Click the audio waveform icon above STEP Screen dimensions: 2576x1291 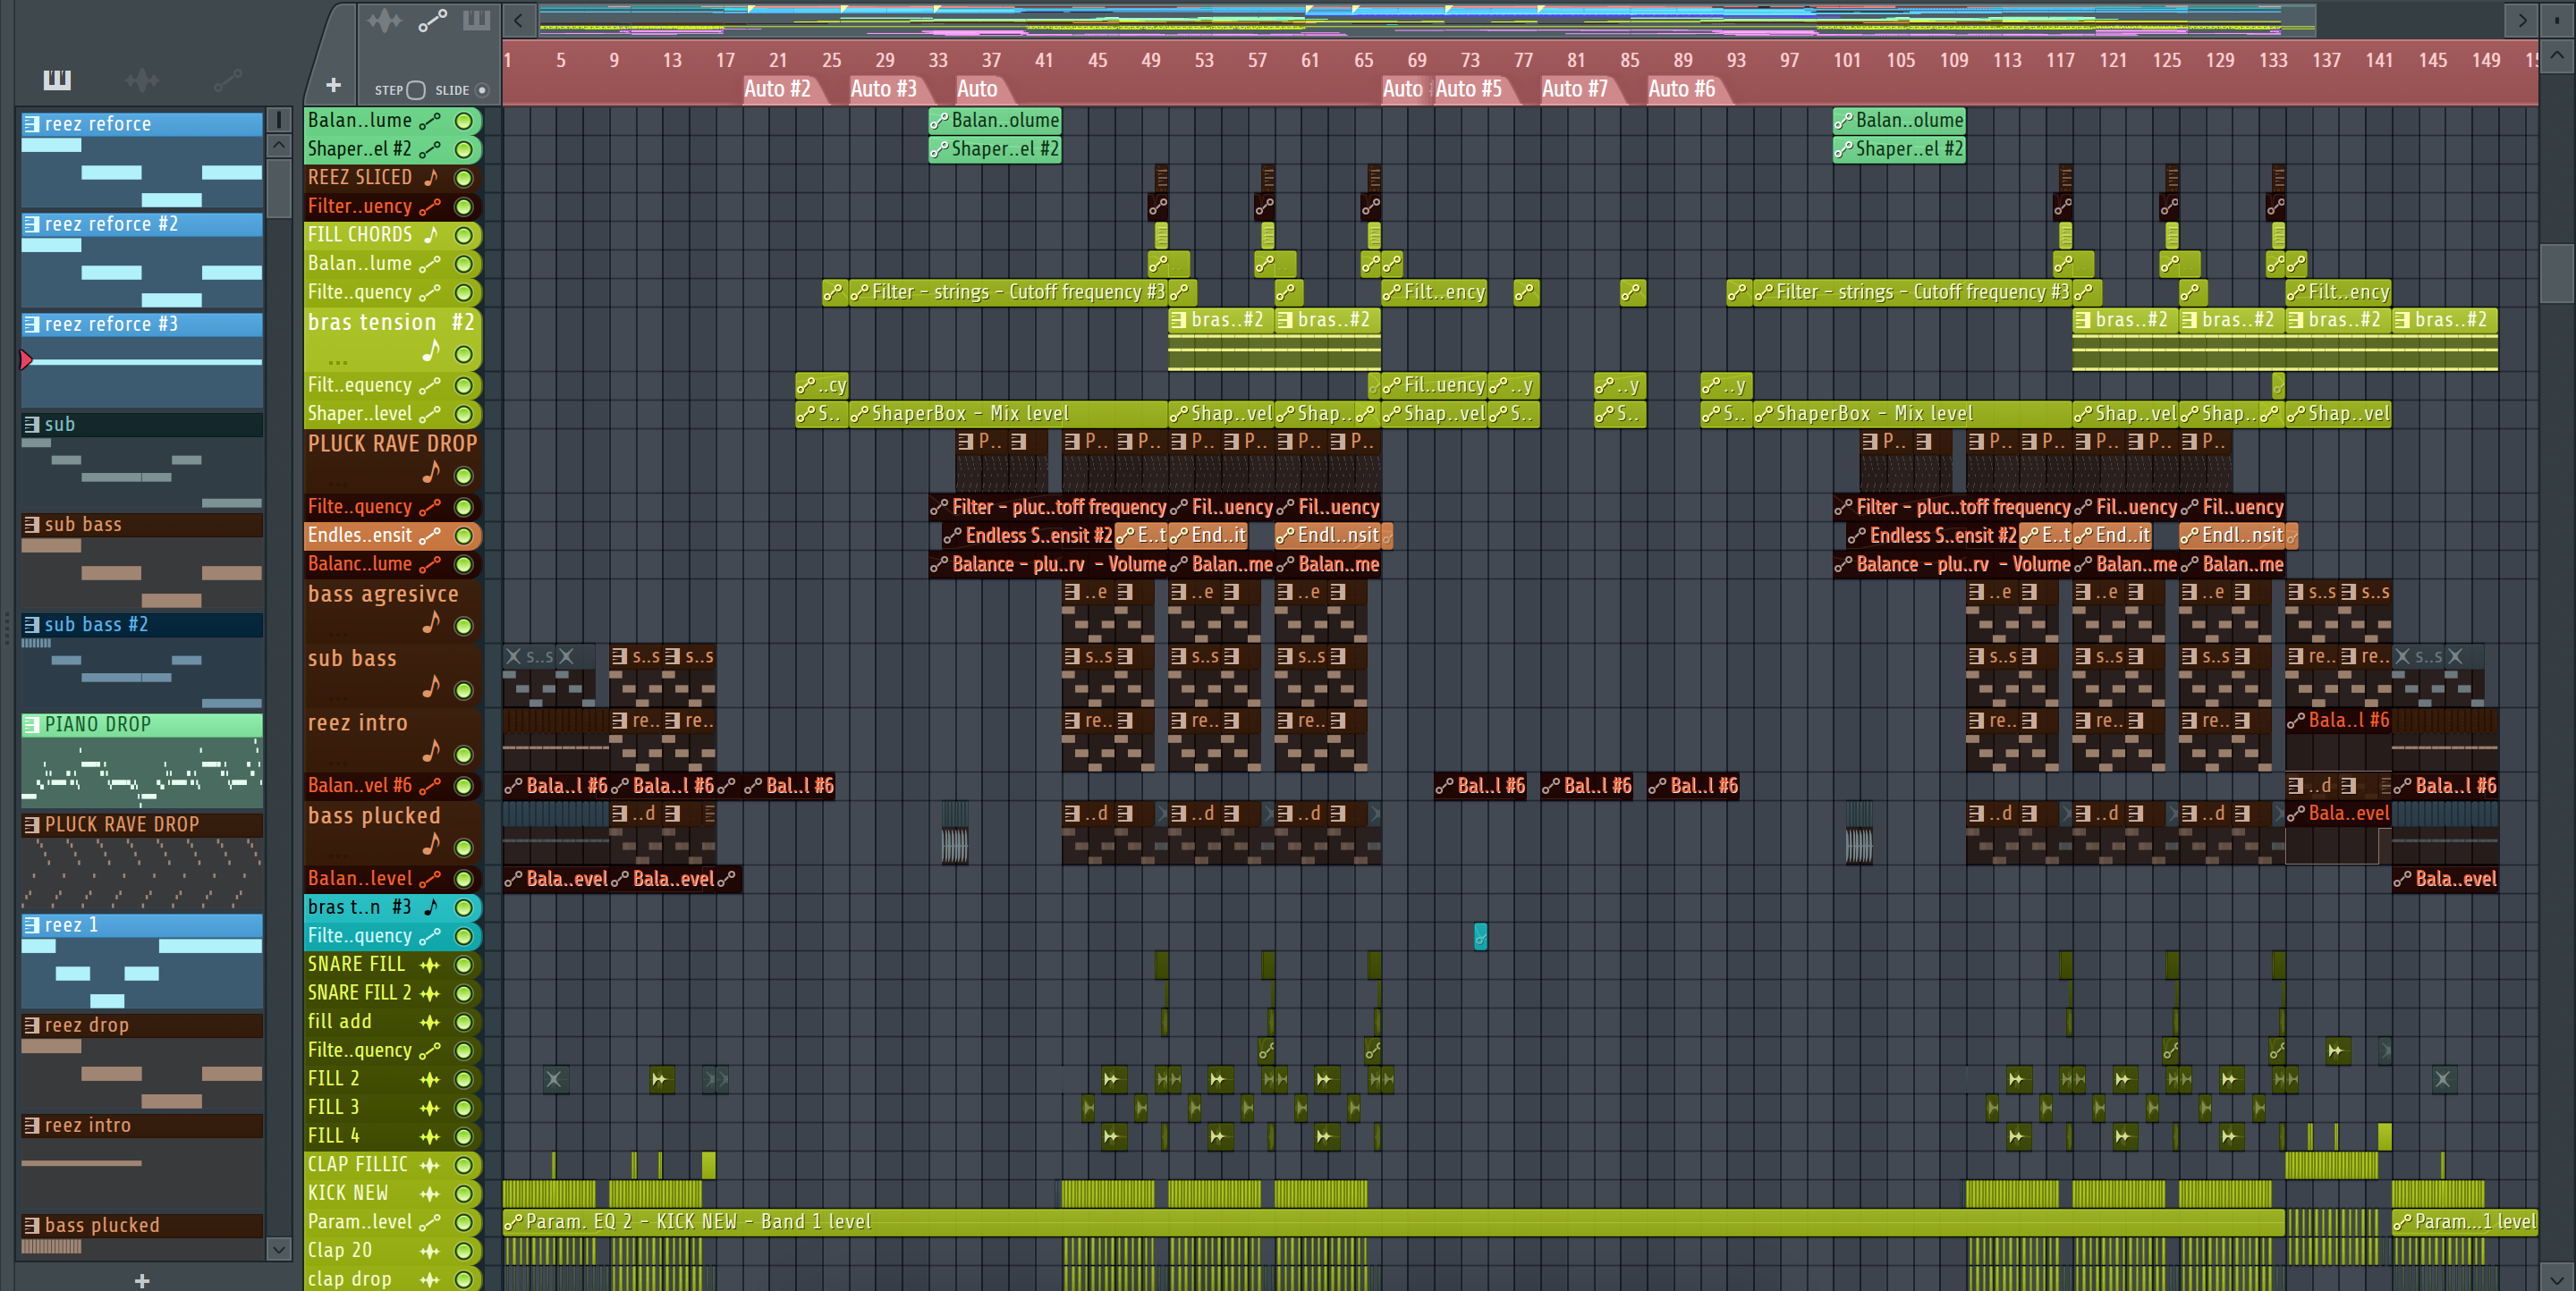click(x=384, y=20)
